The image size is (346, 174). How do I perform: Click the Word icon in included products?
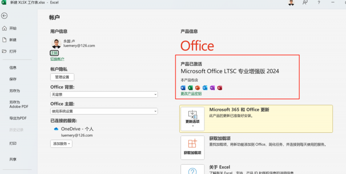(x=183, y=88)
